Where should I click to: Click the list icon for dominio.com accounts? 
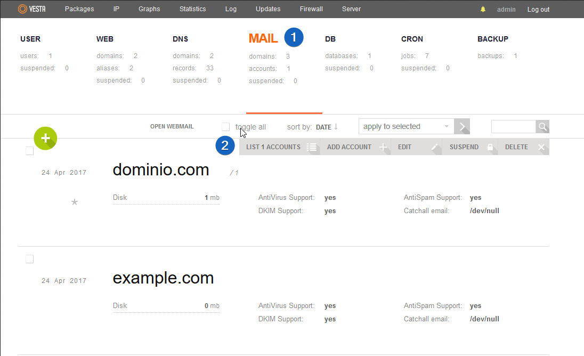[312, 147]
